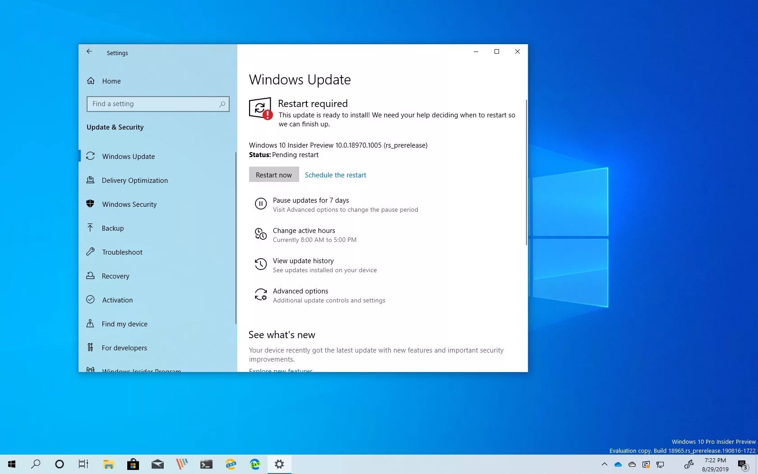Image resolution: width=758 pixels, height=474 pixels.
Task: Click the Find my device icon
Action: [90, 324]
